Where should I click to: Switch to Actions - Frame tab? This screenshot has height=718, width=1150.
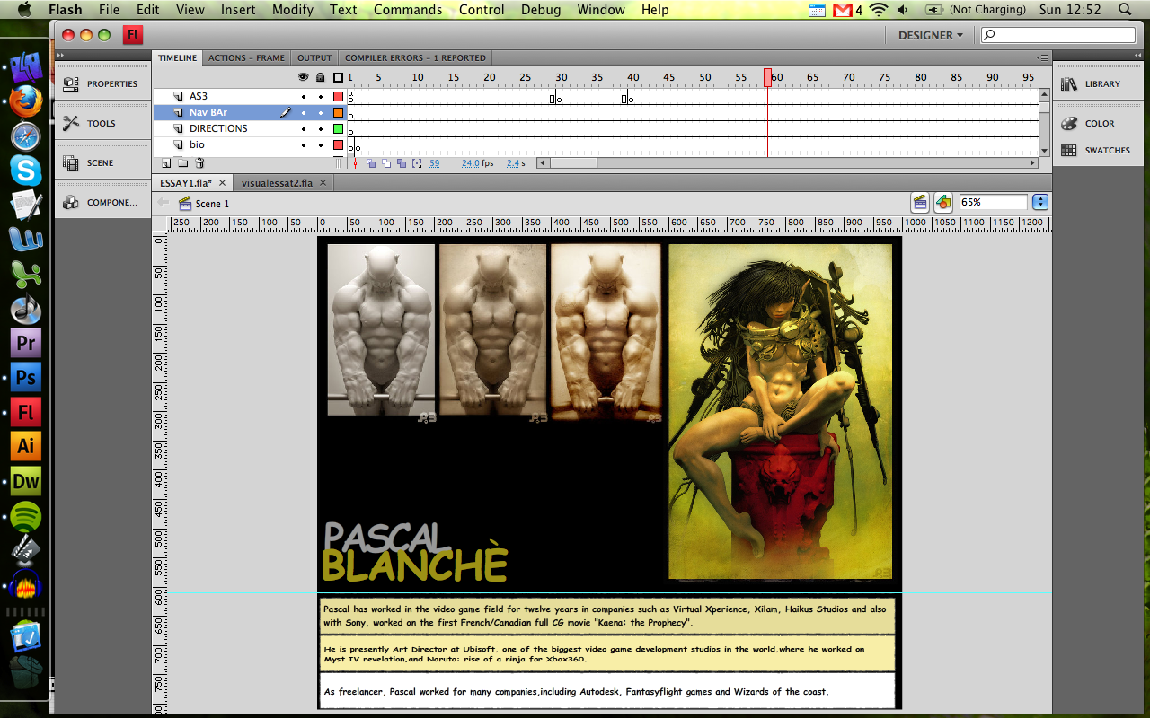pos(246,57)
